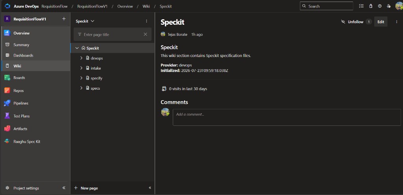Screen dimensions: 403x195
Task: Click the Dashboards icon in sidebar
Action: click(7, 55)
